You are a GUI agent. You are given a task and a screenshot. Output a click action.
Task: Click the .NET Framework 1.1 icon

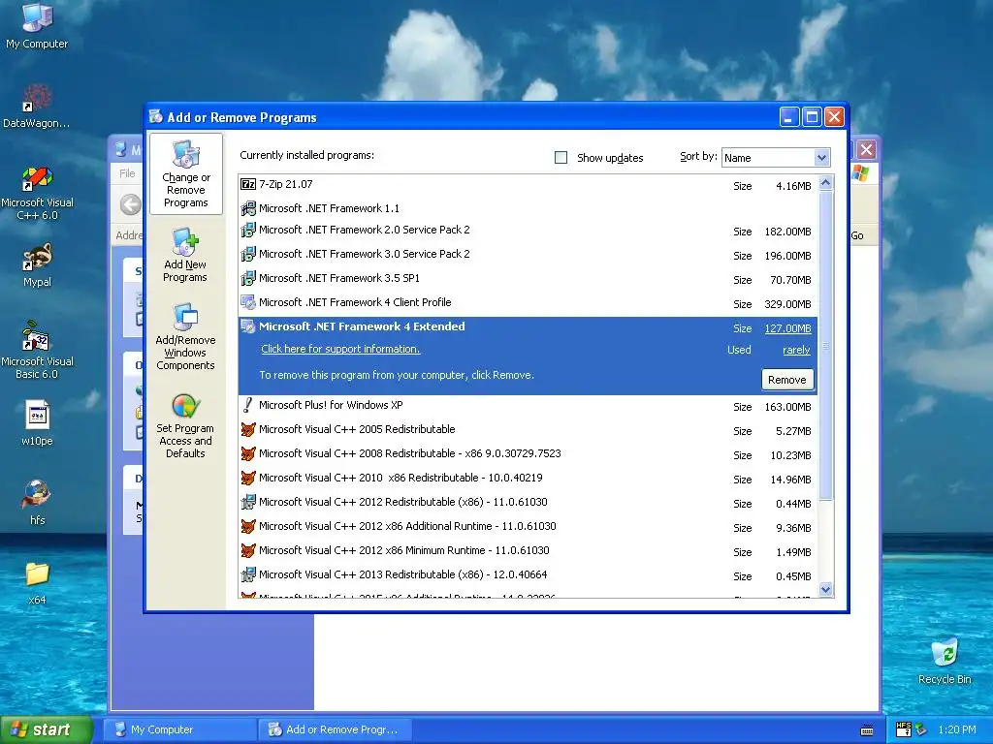pyautogui.click(x=247, y=208)
